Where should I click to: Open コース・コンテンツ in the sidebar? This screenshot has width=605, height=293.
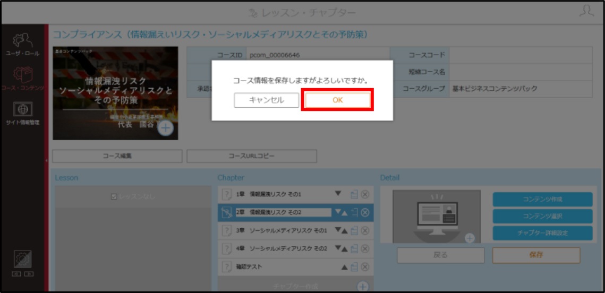pos(22,78)
